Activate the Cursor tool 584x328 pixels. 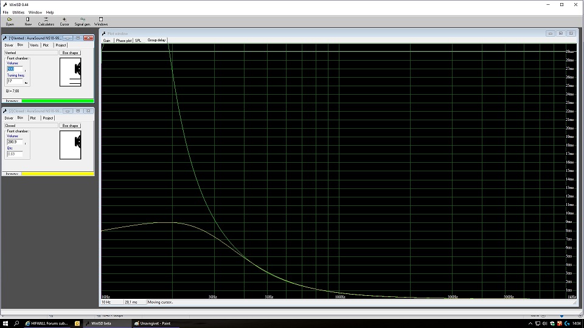tap(64, 21)
